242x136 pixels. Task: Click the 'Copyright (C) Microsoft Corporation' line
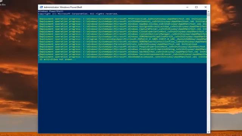tap(78, 14)
